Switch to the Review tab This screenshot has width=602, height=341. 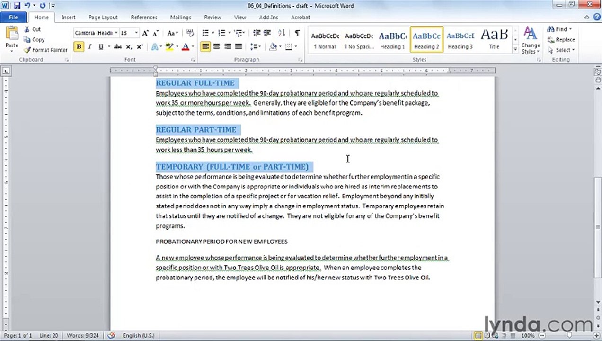212,18
